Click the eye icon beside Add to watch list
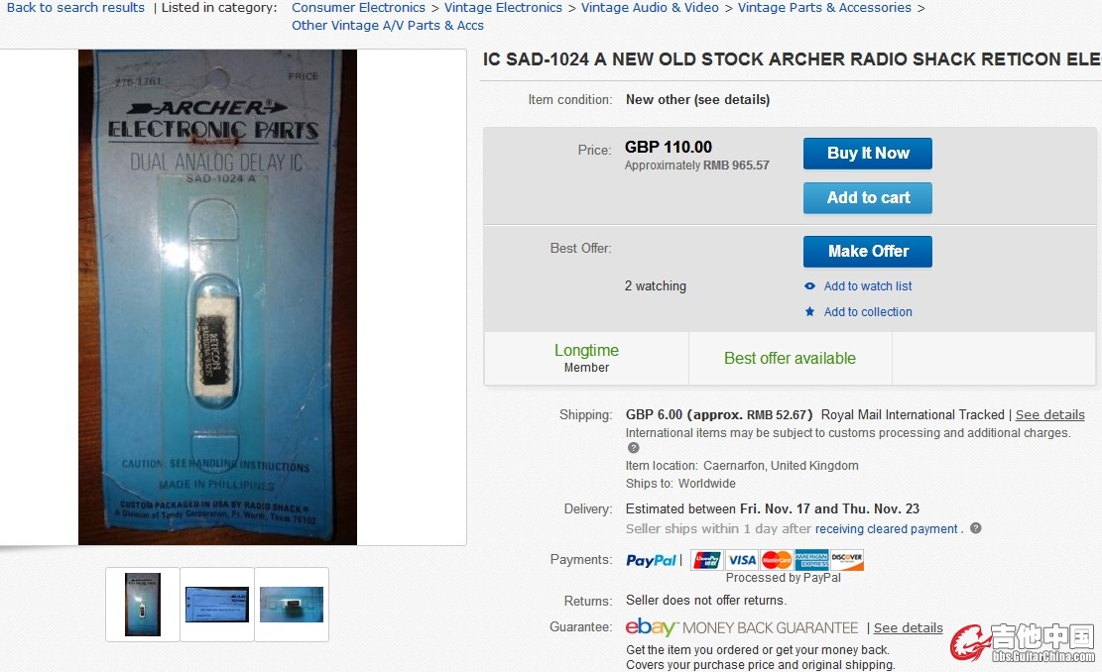The image size is (1102, 672). point(809,285)
